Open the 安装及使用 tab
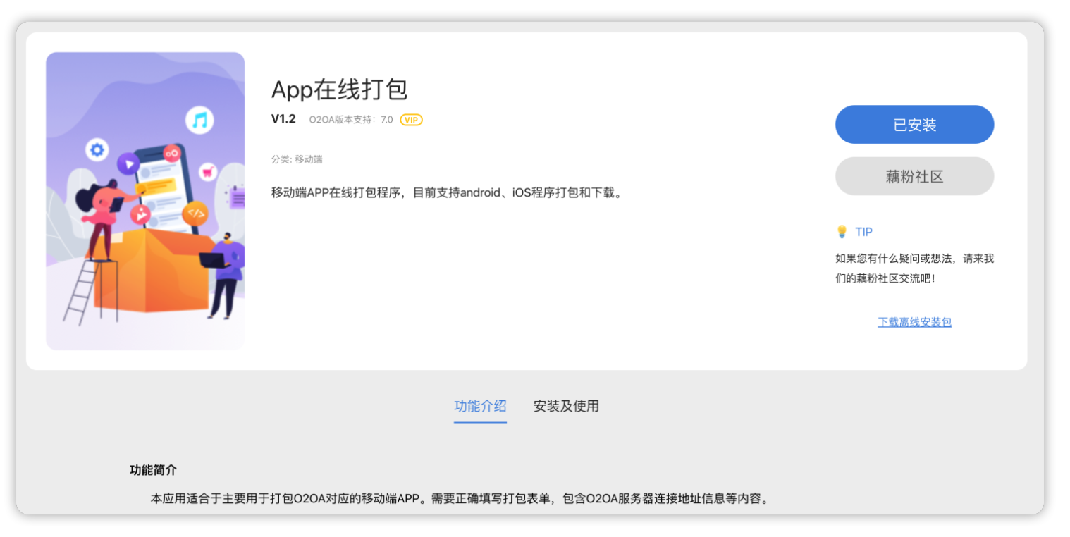The image size is (1070, 537). pyautogui.click(x=566, y=406)
